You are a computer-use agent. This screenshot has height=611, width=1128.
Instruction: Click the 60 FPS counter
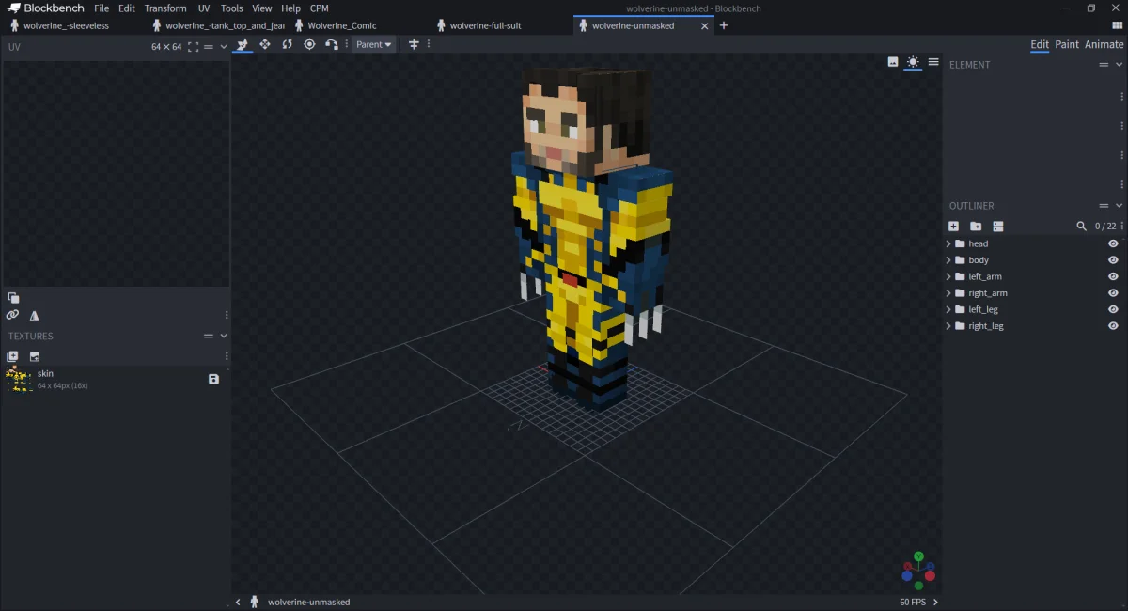[x=912, y=602]
